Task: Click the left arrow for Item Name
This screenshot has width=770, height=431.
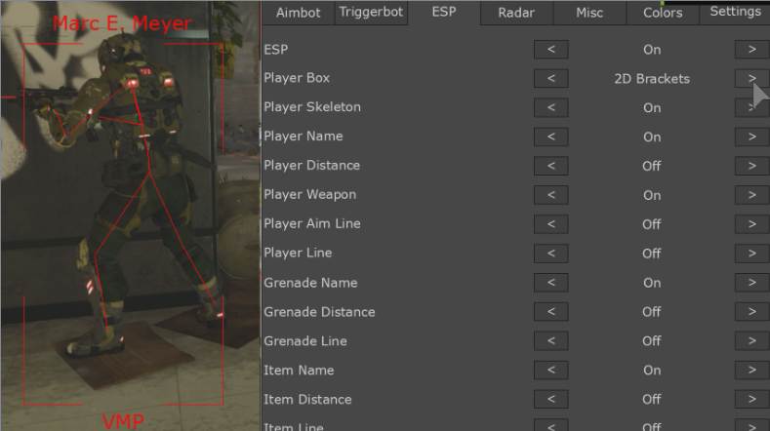Action: coord(551,371)
